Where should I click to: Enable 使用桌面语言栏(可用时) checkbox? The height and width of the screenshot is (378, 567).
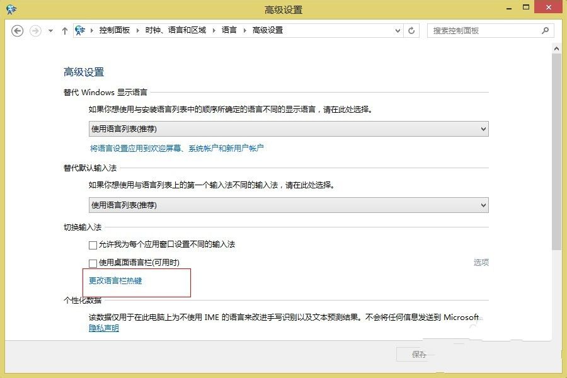[93, 262]
